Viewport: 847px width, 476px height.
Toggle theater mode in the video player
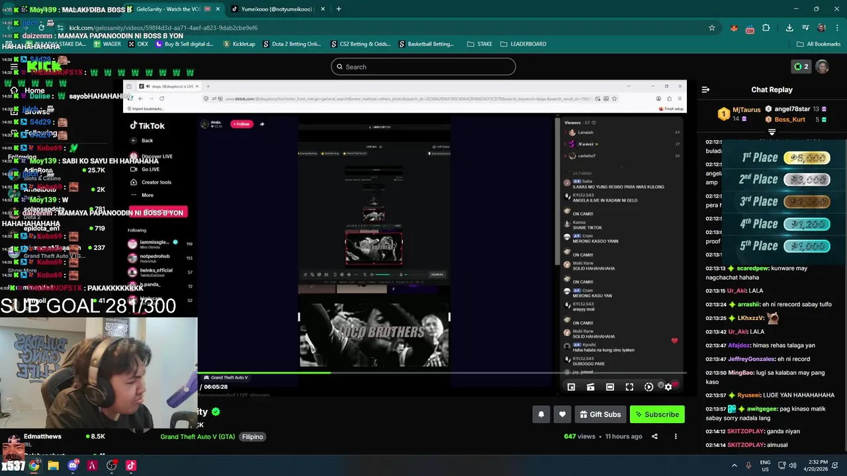610,387
